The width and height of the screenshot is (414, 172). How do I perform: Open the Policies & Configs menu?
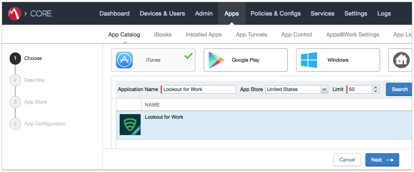pos(275,13)
